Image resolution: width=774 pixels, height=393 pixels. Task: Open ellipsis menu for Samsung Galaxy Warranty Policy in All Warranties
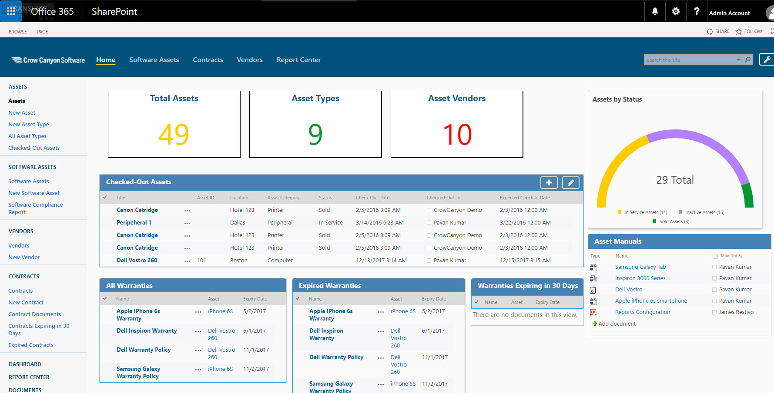click(198, 370)
